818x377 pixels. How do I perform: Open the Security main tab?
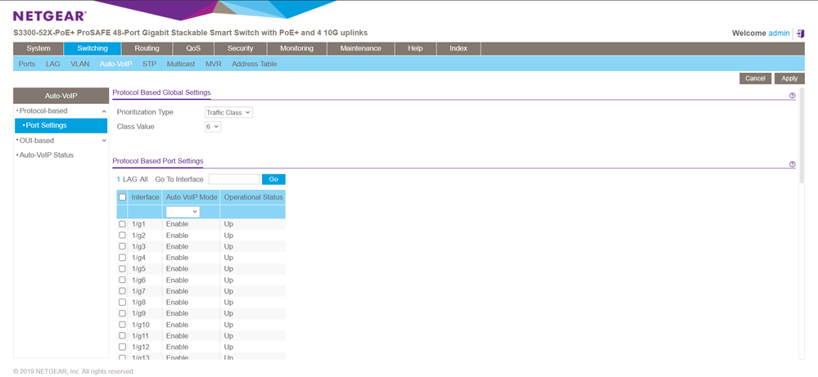(x=241, y=48)
